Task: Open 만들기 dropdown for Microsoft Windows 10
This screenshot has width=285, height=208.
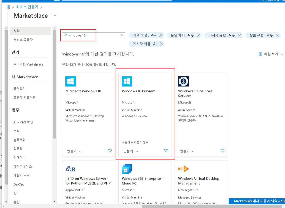Action: point(74,151)
